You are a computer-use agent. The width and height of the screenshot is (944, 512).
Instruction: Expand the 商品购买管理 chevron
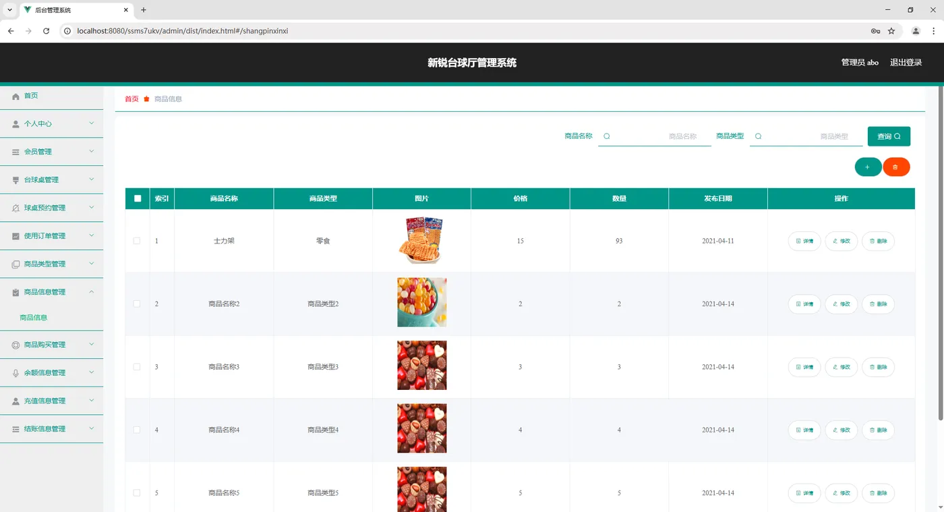[92, 344]
